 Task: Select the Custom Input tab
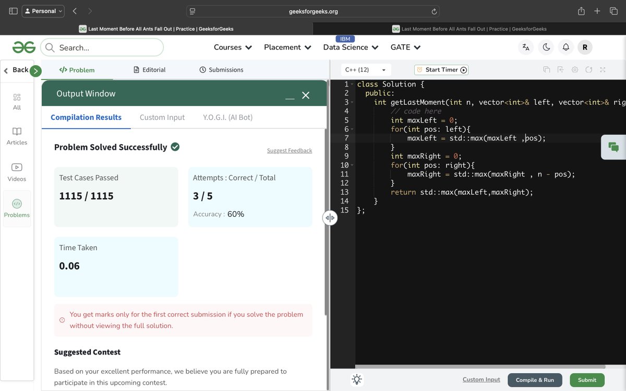tap(162, 117)
